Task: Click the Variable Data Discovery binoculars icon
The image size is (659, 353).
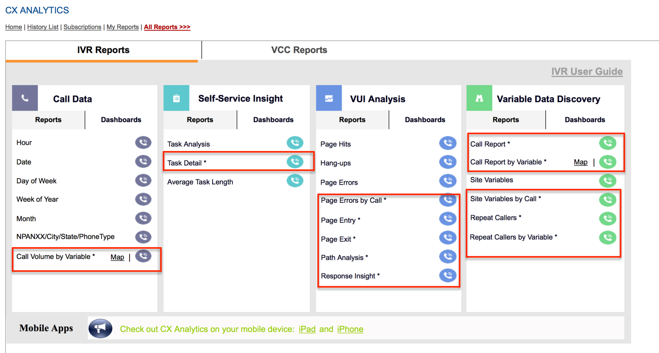Action: point(479,98)
